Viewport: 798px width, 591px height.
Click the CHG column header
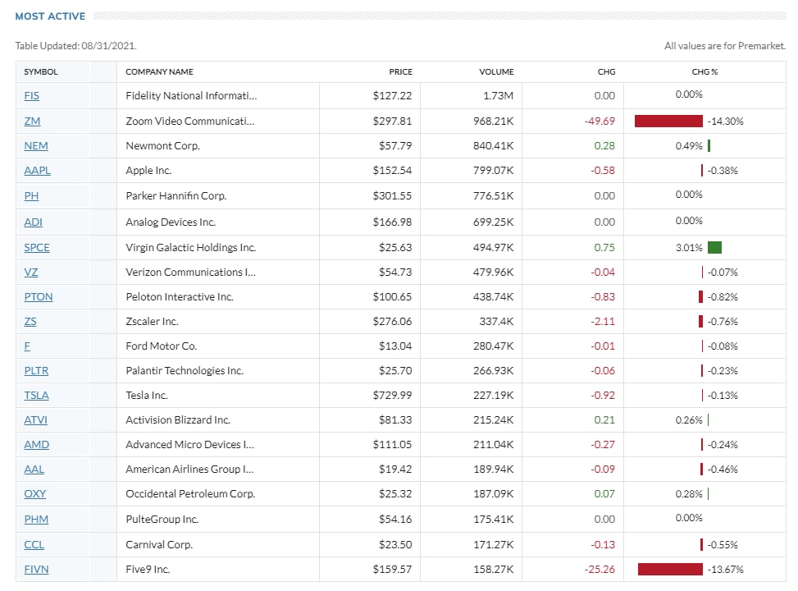tap(606, 72)
